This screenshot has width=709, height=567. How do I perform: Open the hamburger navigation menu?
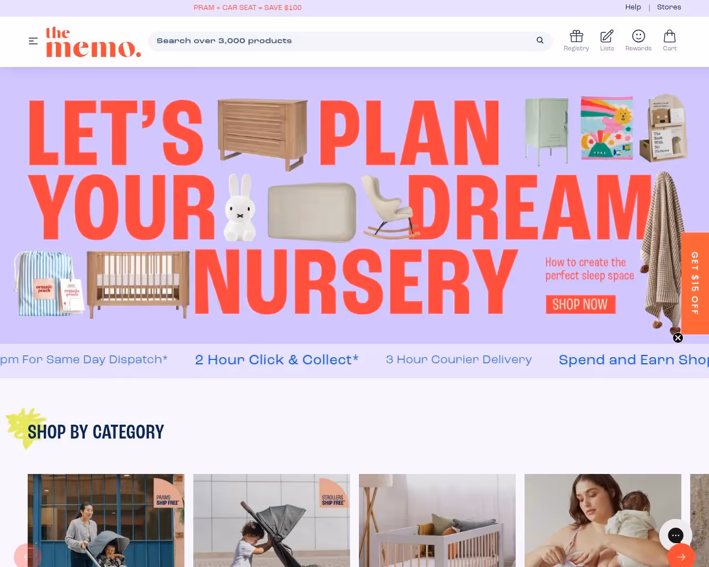(33, 41)
